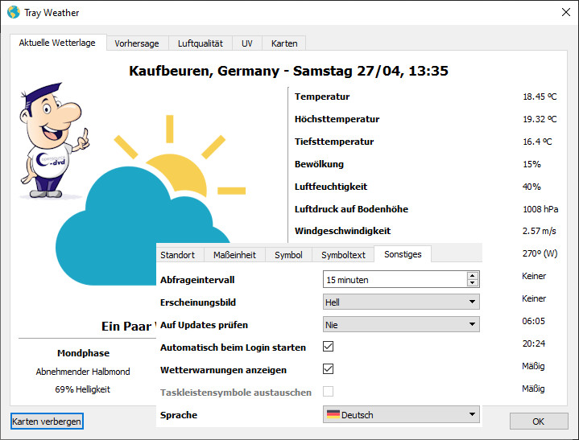
Task: Select the Maßeinheit settings tab
Action: (x=234, y=255)
